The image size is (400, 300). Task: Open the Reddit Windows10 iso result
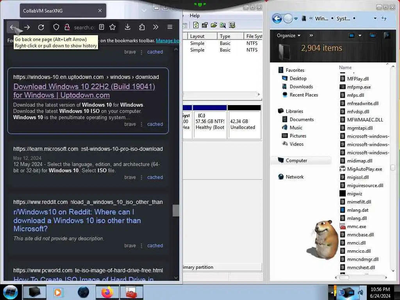point(77,220)
